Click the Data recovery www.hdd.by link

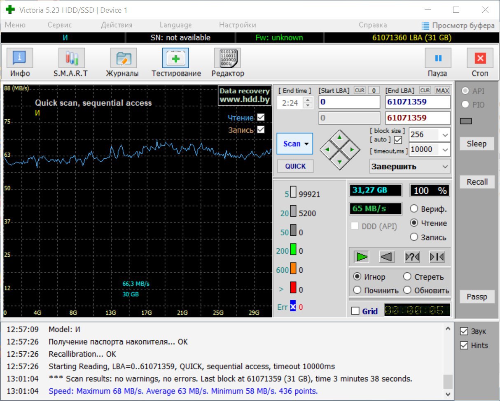[244, 95]
